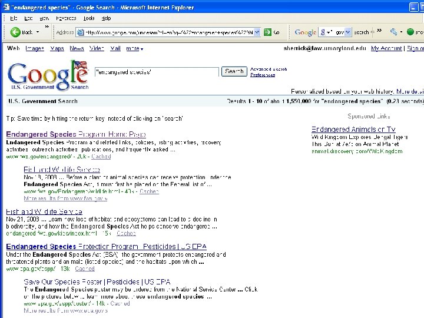Click the sherrick@law.umaryland.edu account text
The width and height of the screenshot is (424, 318).
pyautogui.click(x=324, y=48)
